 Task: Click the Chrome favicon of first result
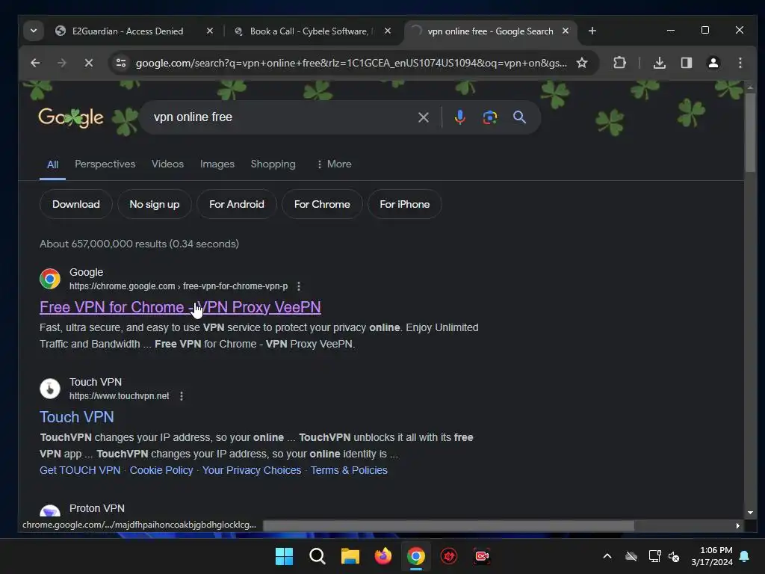(50, 279)
